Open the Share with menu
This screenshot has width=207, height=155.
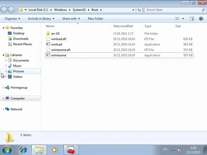tap(71, 19)
